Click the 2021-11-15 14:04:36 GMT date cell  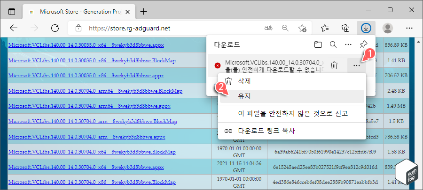coord(239,167)
